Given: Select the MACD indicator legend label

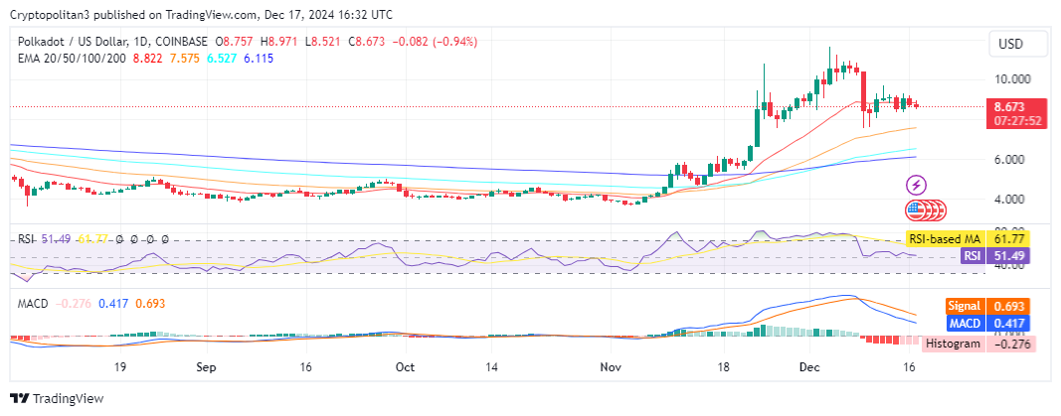Looking at the screenshot, I should (x=33, y=304).
